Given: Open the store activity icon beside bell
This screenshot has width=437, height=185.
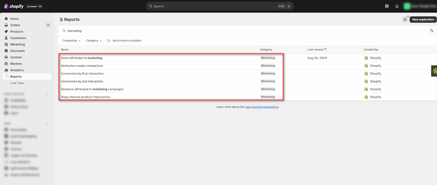Looking at the screenshot, I should pos(387,6).
